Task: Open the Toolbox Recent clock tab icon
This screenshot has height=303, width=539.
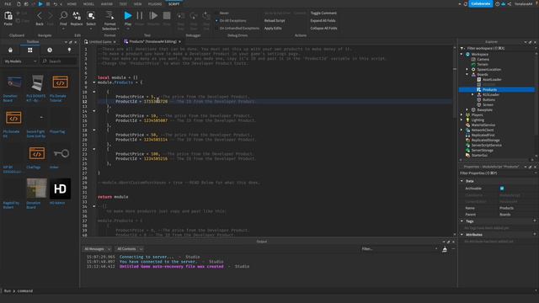Action: tap(50, 50)
